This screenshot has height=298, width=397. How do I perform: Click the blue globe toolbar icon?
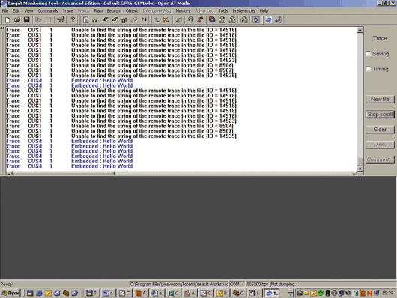(x=268, y=19)
